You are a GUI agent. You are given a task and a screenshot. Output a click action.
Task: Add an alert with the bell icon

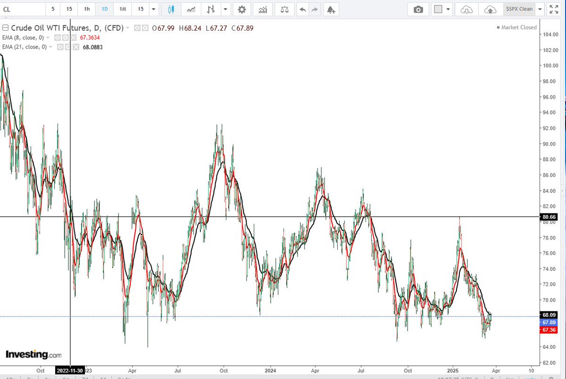(x=331, y=9)
